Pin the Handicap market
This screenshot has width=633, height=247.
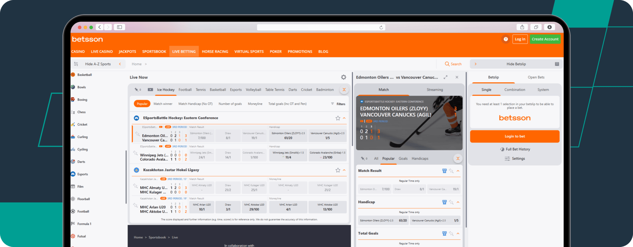(x=451, y=202)
